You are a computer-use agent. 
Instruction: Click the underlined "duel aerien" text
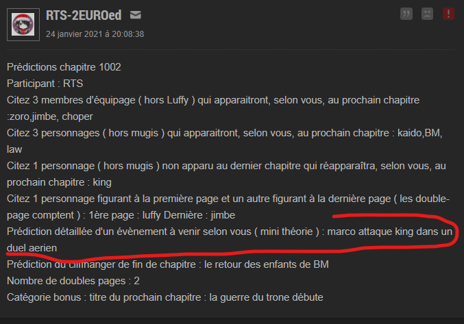point(32,248)
